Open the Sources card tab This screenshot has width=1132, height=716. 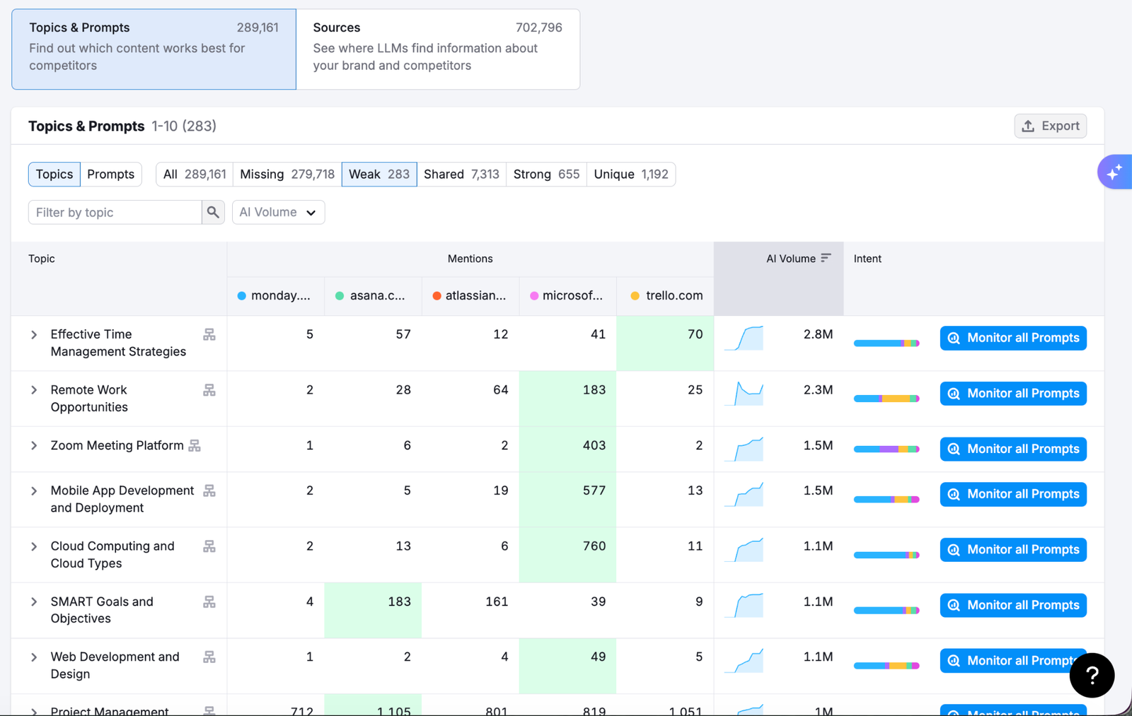click(x=438, y=49)
